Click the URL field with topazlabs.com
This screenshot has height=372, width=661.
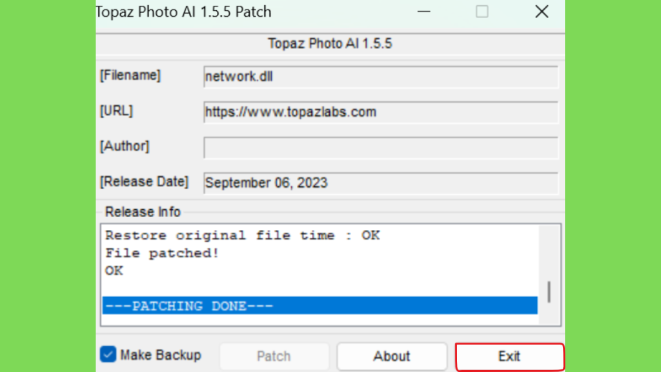pos(381,112)
